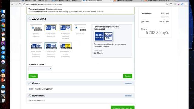Image resolution: width=194 pixels, height=109 pixels.
Task: Open Launchpad rocket icon in the dock
Action: point(3,16)
